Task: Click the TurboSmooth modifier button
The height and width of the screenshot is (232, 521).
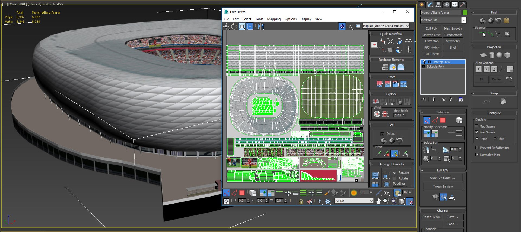Action: 453,35
